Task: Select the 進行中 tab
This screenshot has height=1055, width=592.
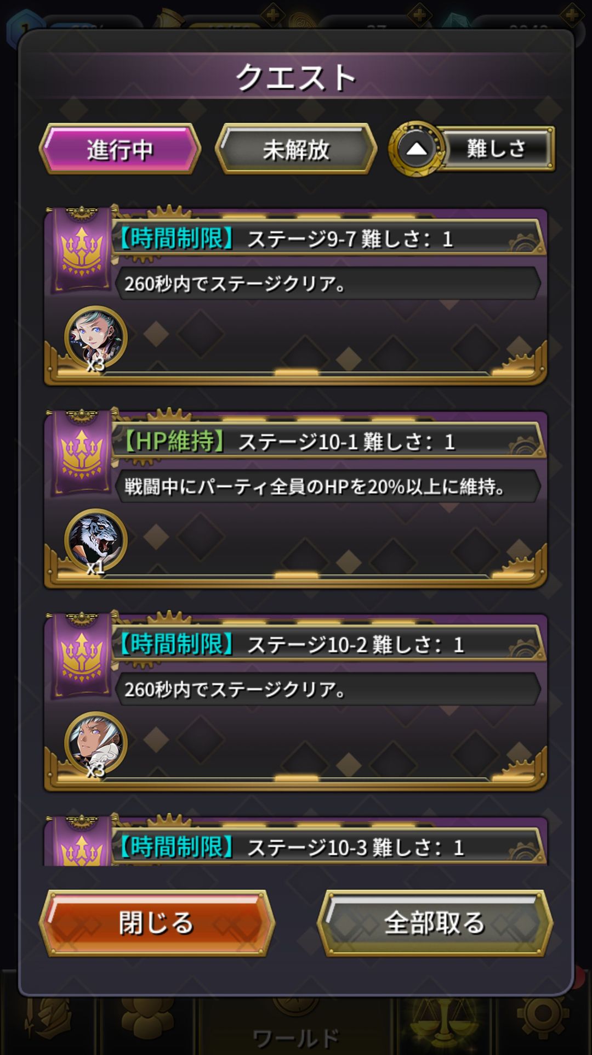Action: tap(120, 149)
